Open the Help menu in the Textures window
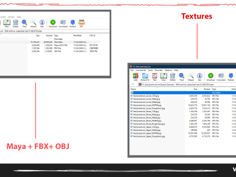Image resolution: width=236 pixels, height=177 pixels. click(x=176, y=70)
